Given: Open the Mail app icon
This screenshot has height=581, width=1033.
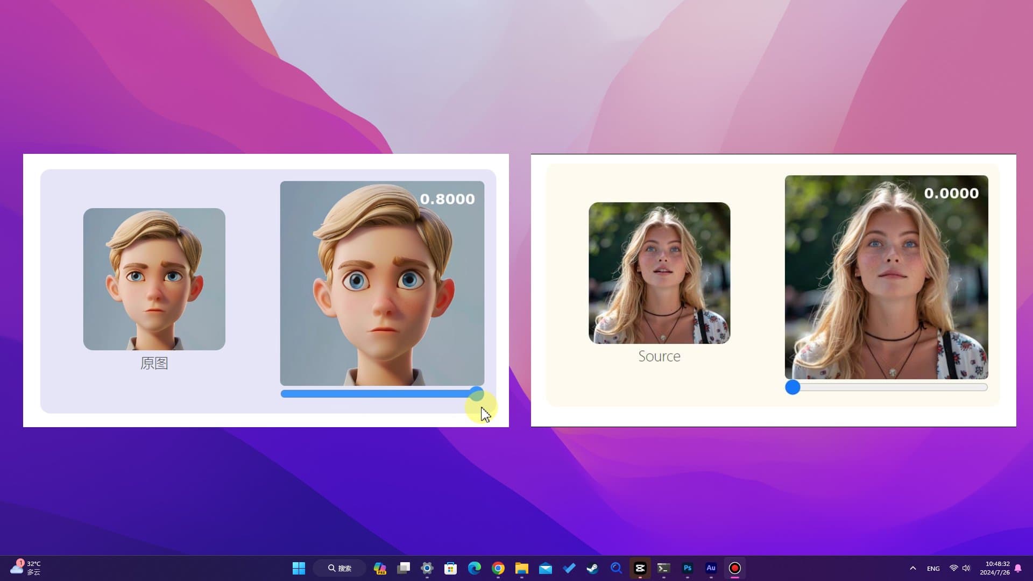Looking at the screenshot, I should [545, 568].
